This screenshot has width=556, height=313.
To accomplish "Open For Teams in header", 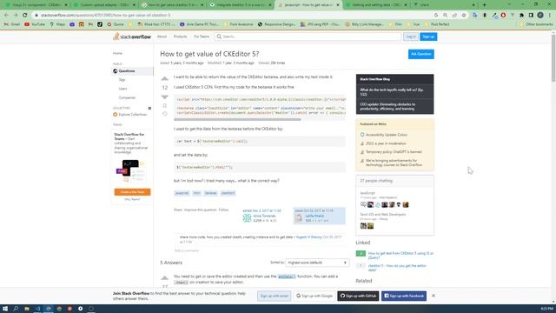I will click(x=202, y=37).
